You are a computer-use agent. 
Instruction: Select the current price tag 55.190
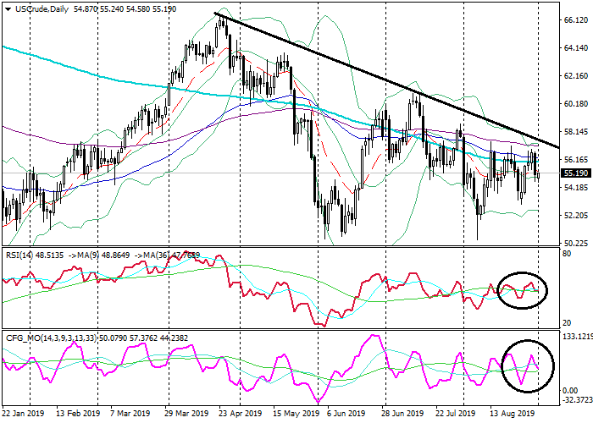575,173
